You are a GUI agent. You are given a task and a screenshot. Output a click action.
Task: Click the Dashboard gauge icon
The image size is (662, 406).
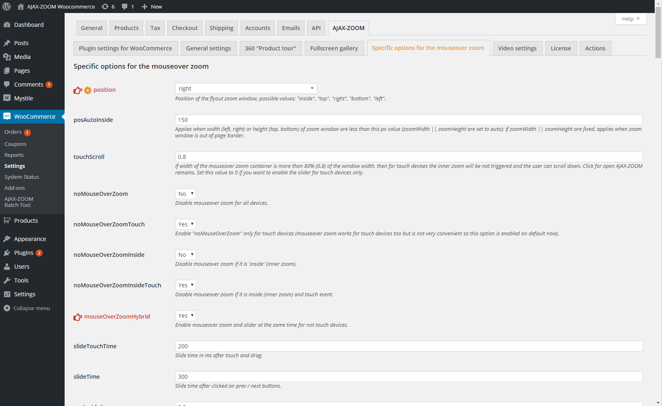pyautogui.click(x=7, y=25)
